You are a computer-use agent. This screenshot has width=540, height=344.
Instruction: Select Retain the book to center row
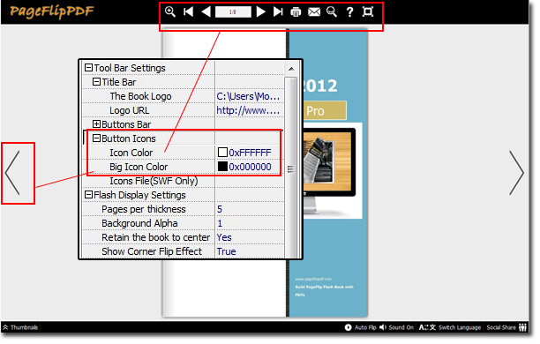coord(184,237)
